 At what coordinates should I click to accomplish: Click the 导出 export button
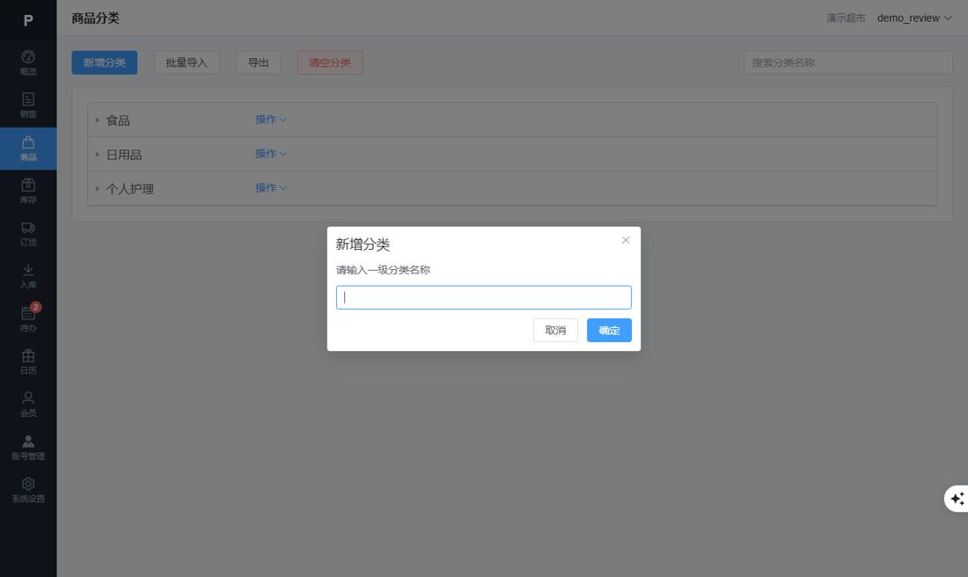[x=258, y=62]
